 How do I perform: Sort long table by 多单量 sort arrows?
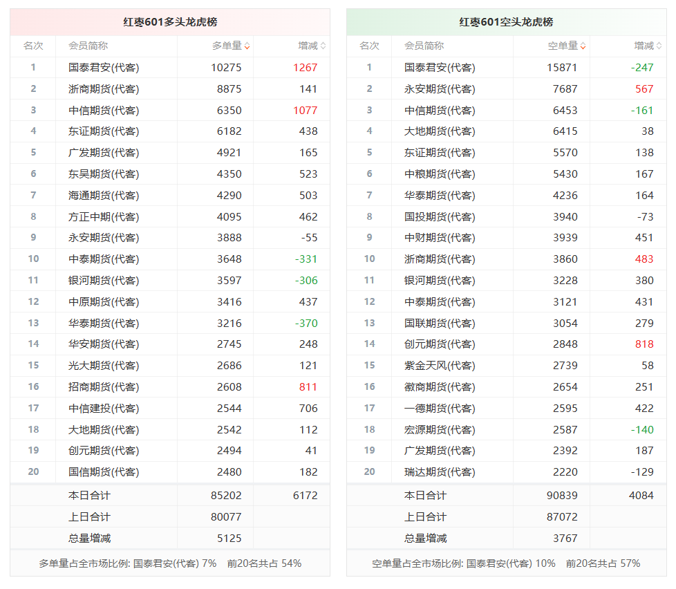(247, 46)
